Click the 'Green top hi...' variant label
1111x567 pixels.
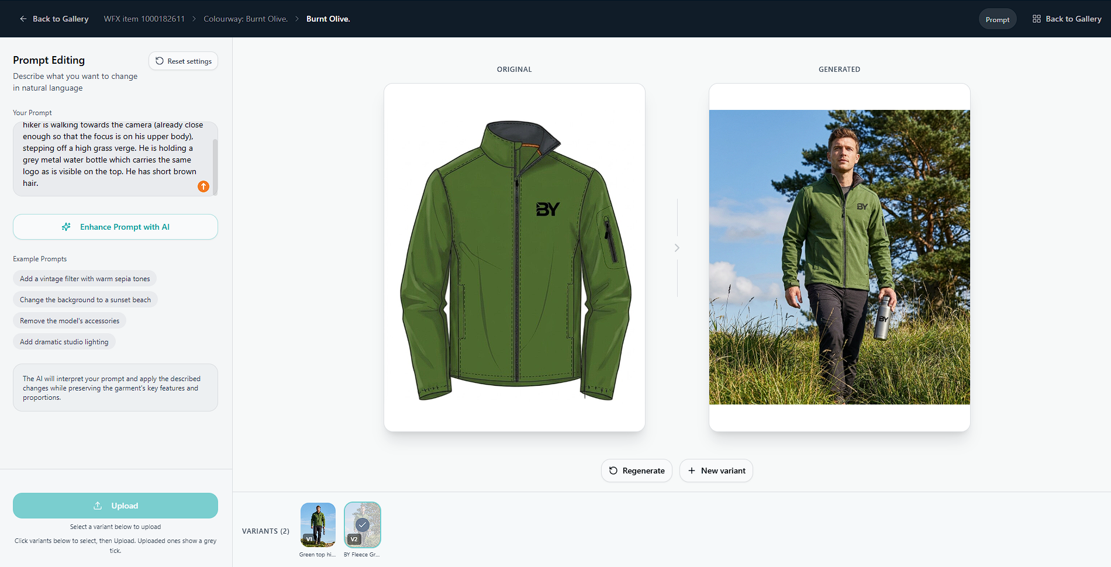318,555
